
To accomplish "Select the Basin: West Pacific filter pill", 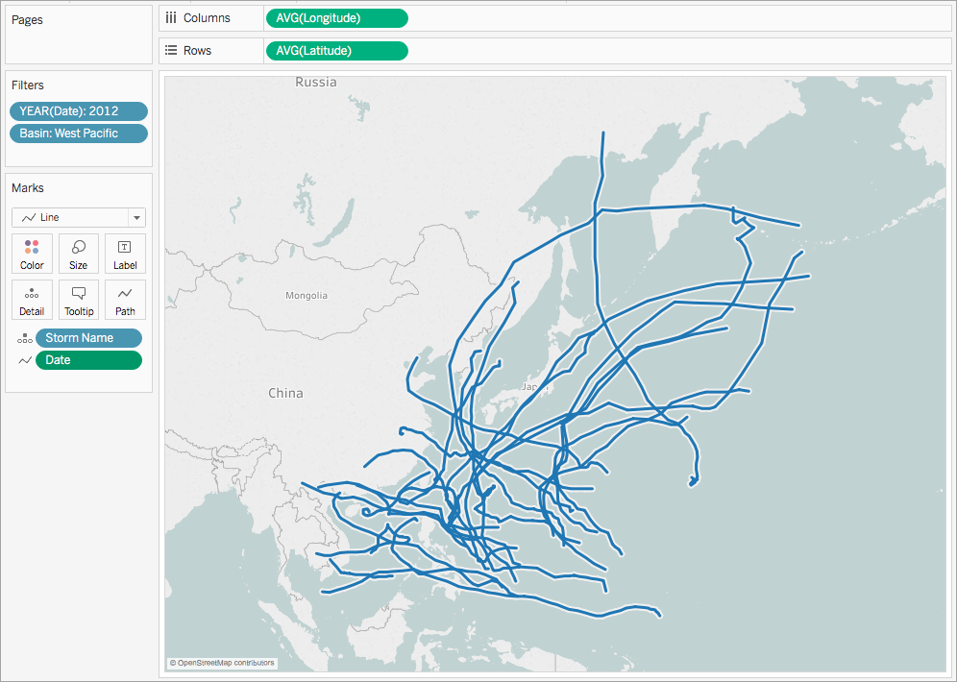I will (x=79, y=133).
